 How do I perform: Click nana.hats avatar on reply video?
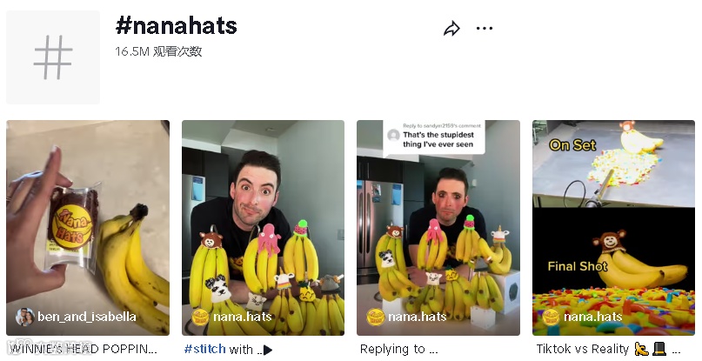[x=375, y=317]
